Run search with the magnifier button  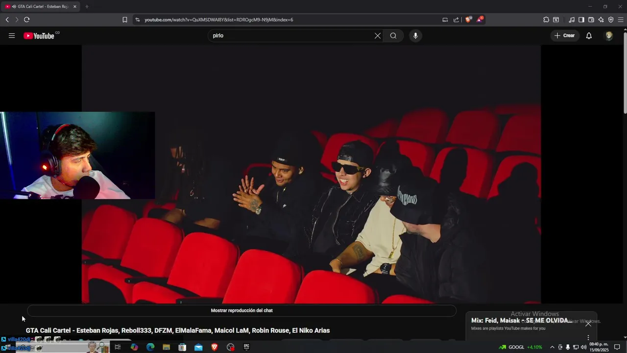(x=393, y=36)
